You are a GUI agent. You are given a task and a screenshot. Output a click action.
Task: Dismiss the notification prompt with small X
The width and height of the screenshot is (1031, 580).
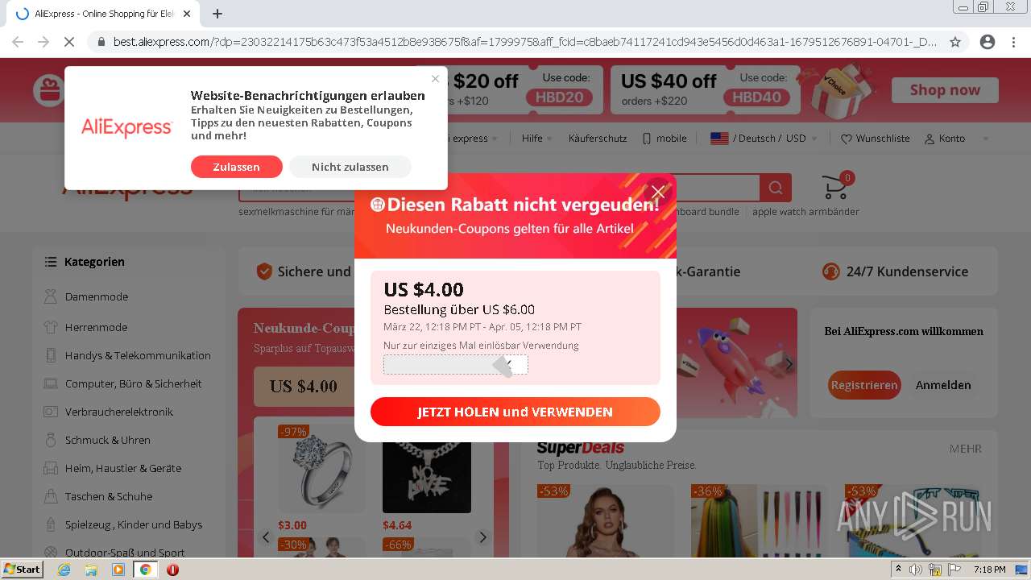tap(435, 78)
